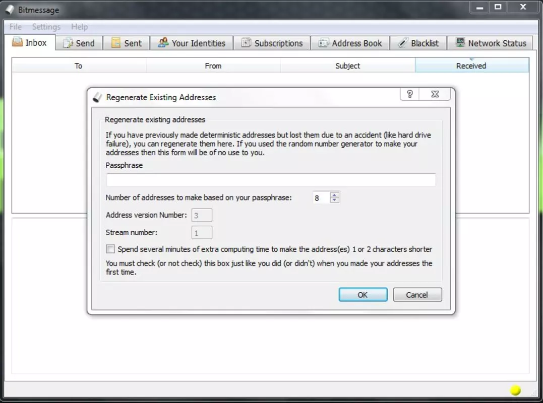This screenshot has height=403, width=543.
Task: Open the Settings menu
Action: 46,27
